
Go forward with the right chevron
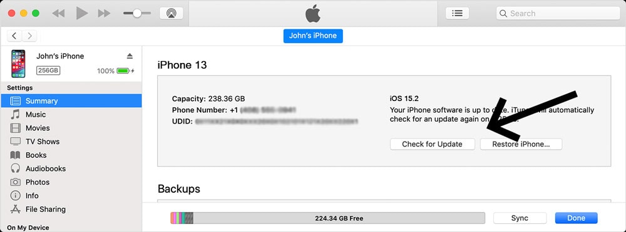coord(29,36)
